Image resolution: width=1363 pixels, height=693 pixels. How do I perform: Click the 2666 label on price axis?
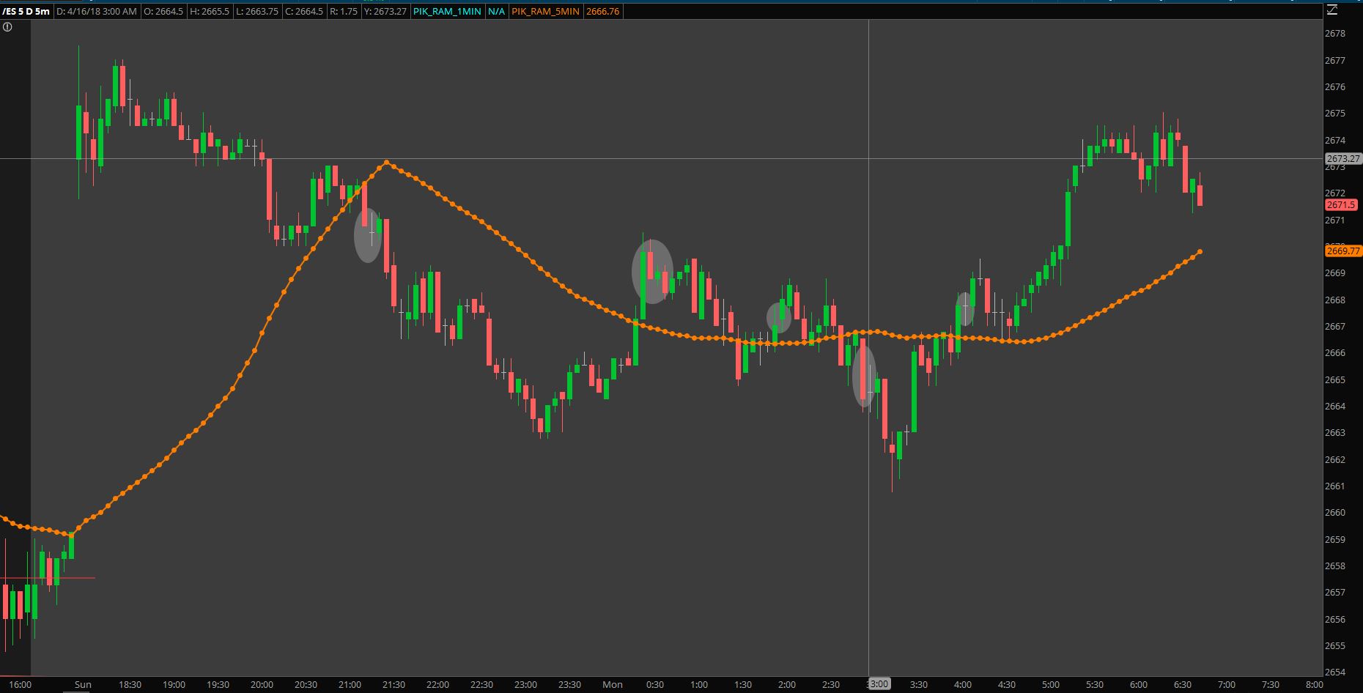point(1335,353)
